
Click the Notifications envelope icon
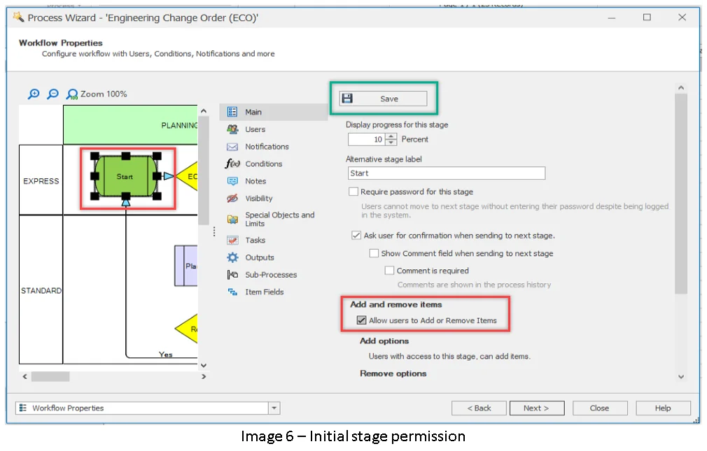tap(232, 147)
